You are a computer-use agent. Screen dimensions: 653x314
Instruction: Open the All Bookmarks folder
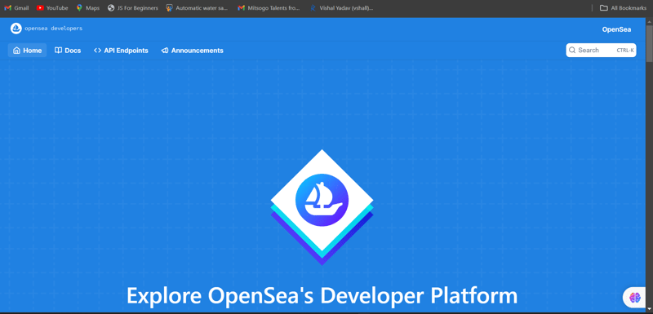[x=623, y=8]
